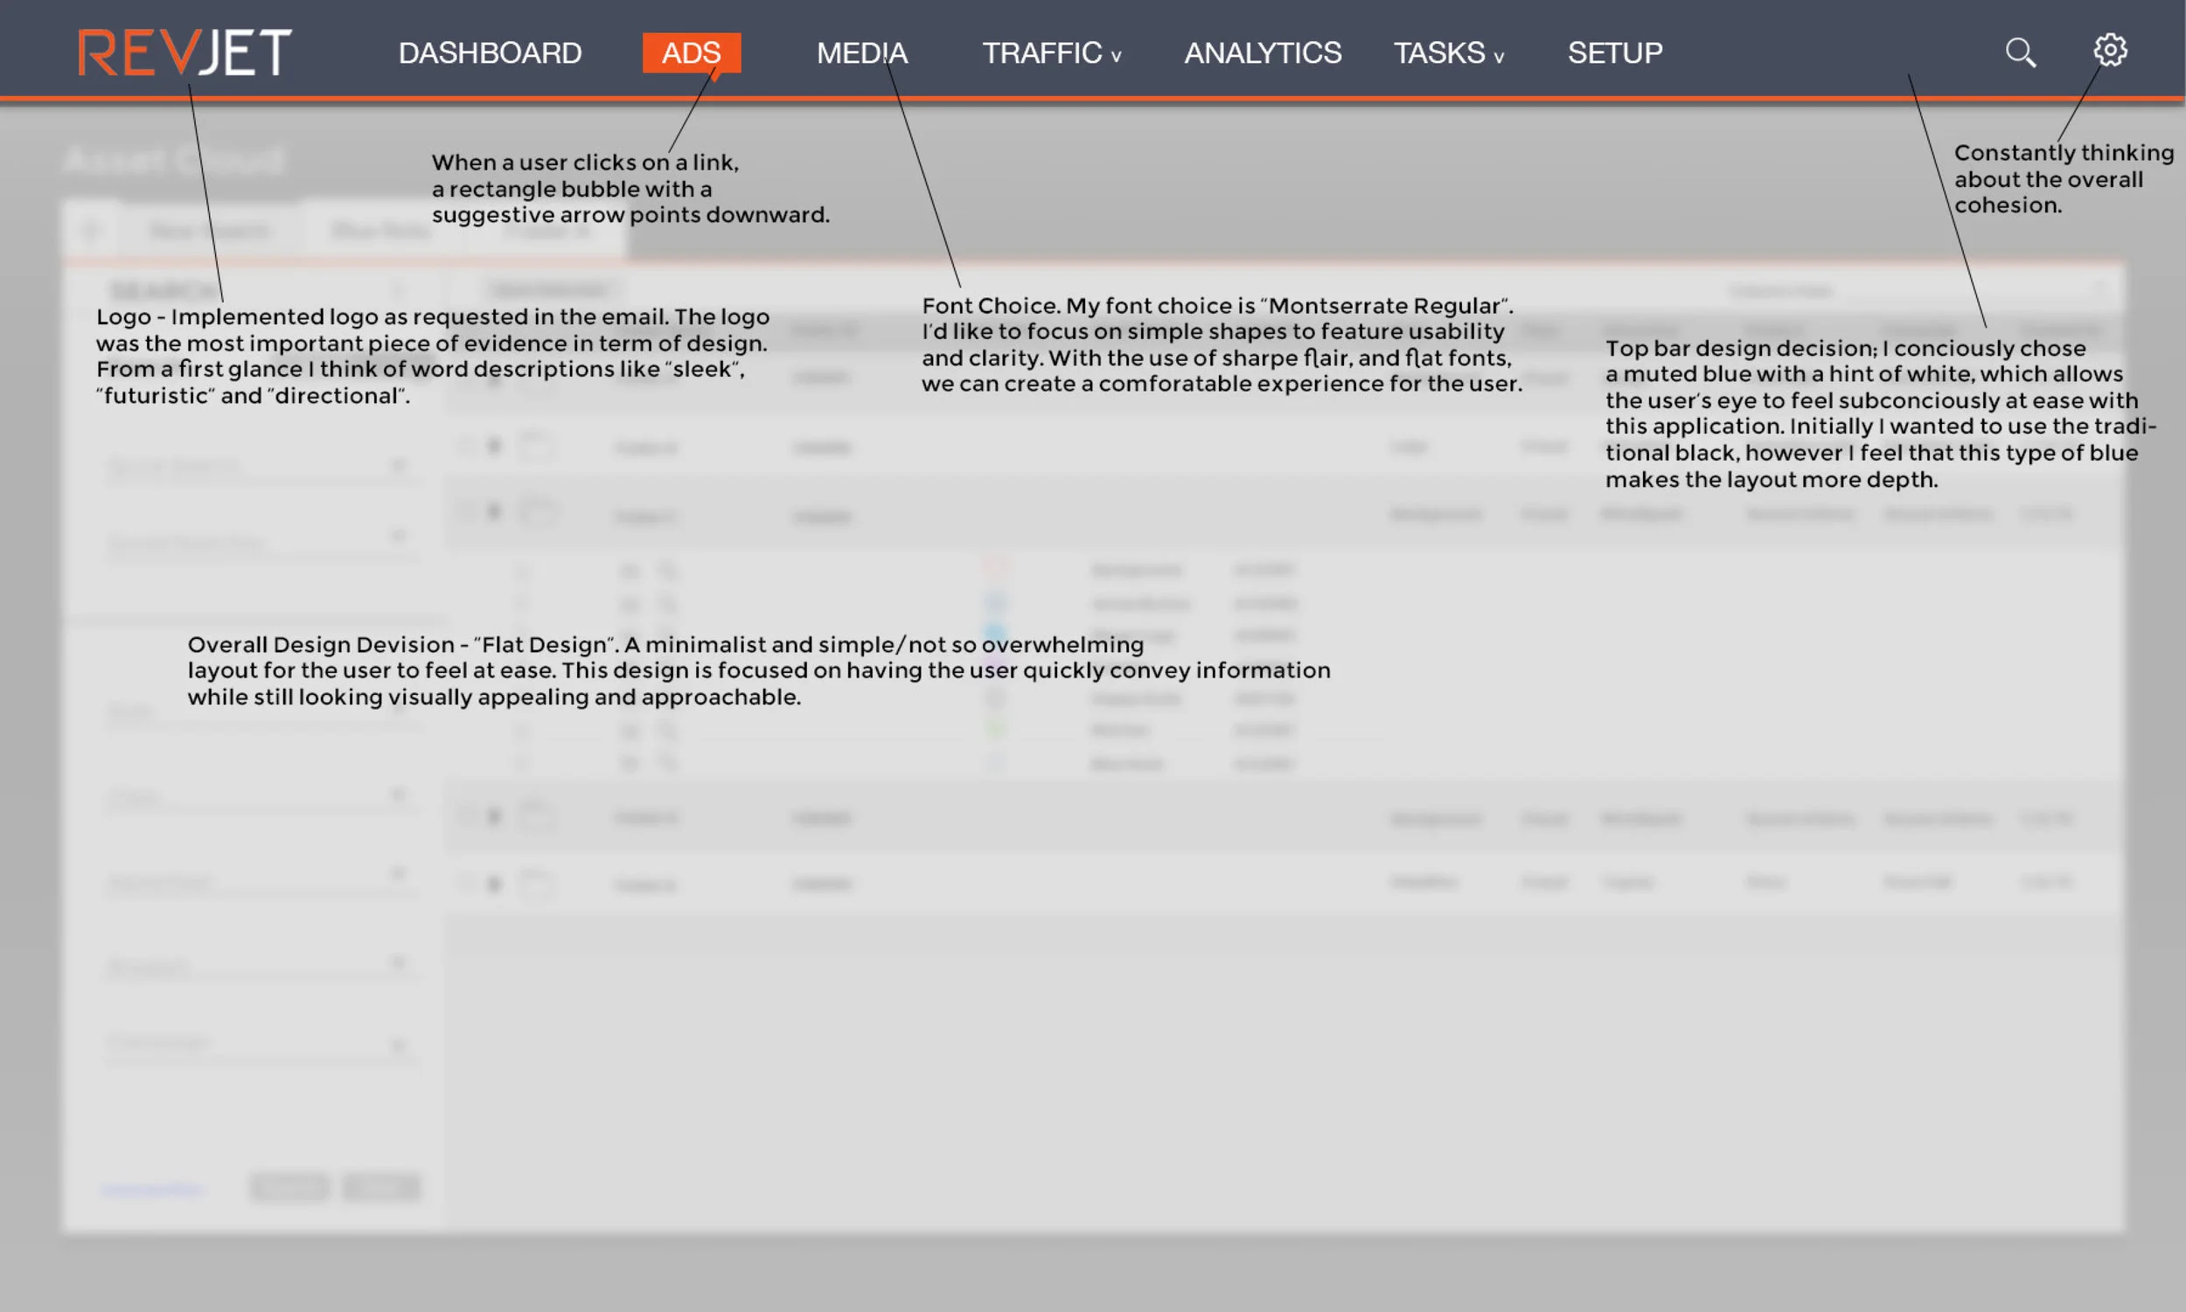Tick the checkbox on the expanded folder row
This screenshot has width=2186, height=1312.
[x=466, y=510]
